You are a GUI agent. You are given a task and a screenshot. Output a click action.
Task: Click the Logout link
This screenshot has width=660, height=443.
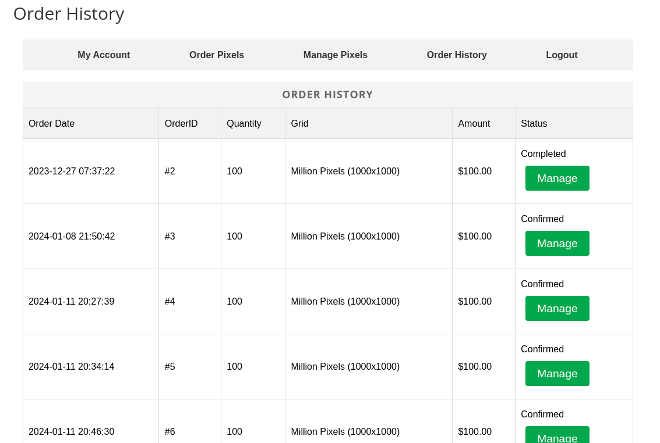tap(562, 55)
